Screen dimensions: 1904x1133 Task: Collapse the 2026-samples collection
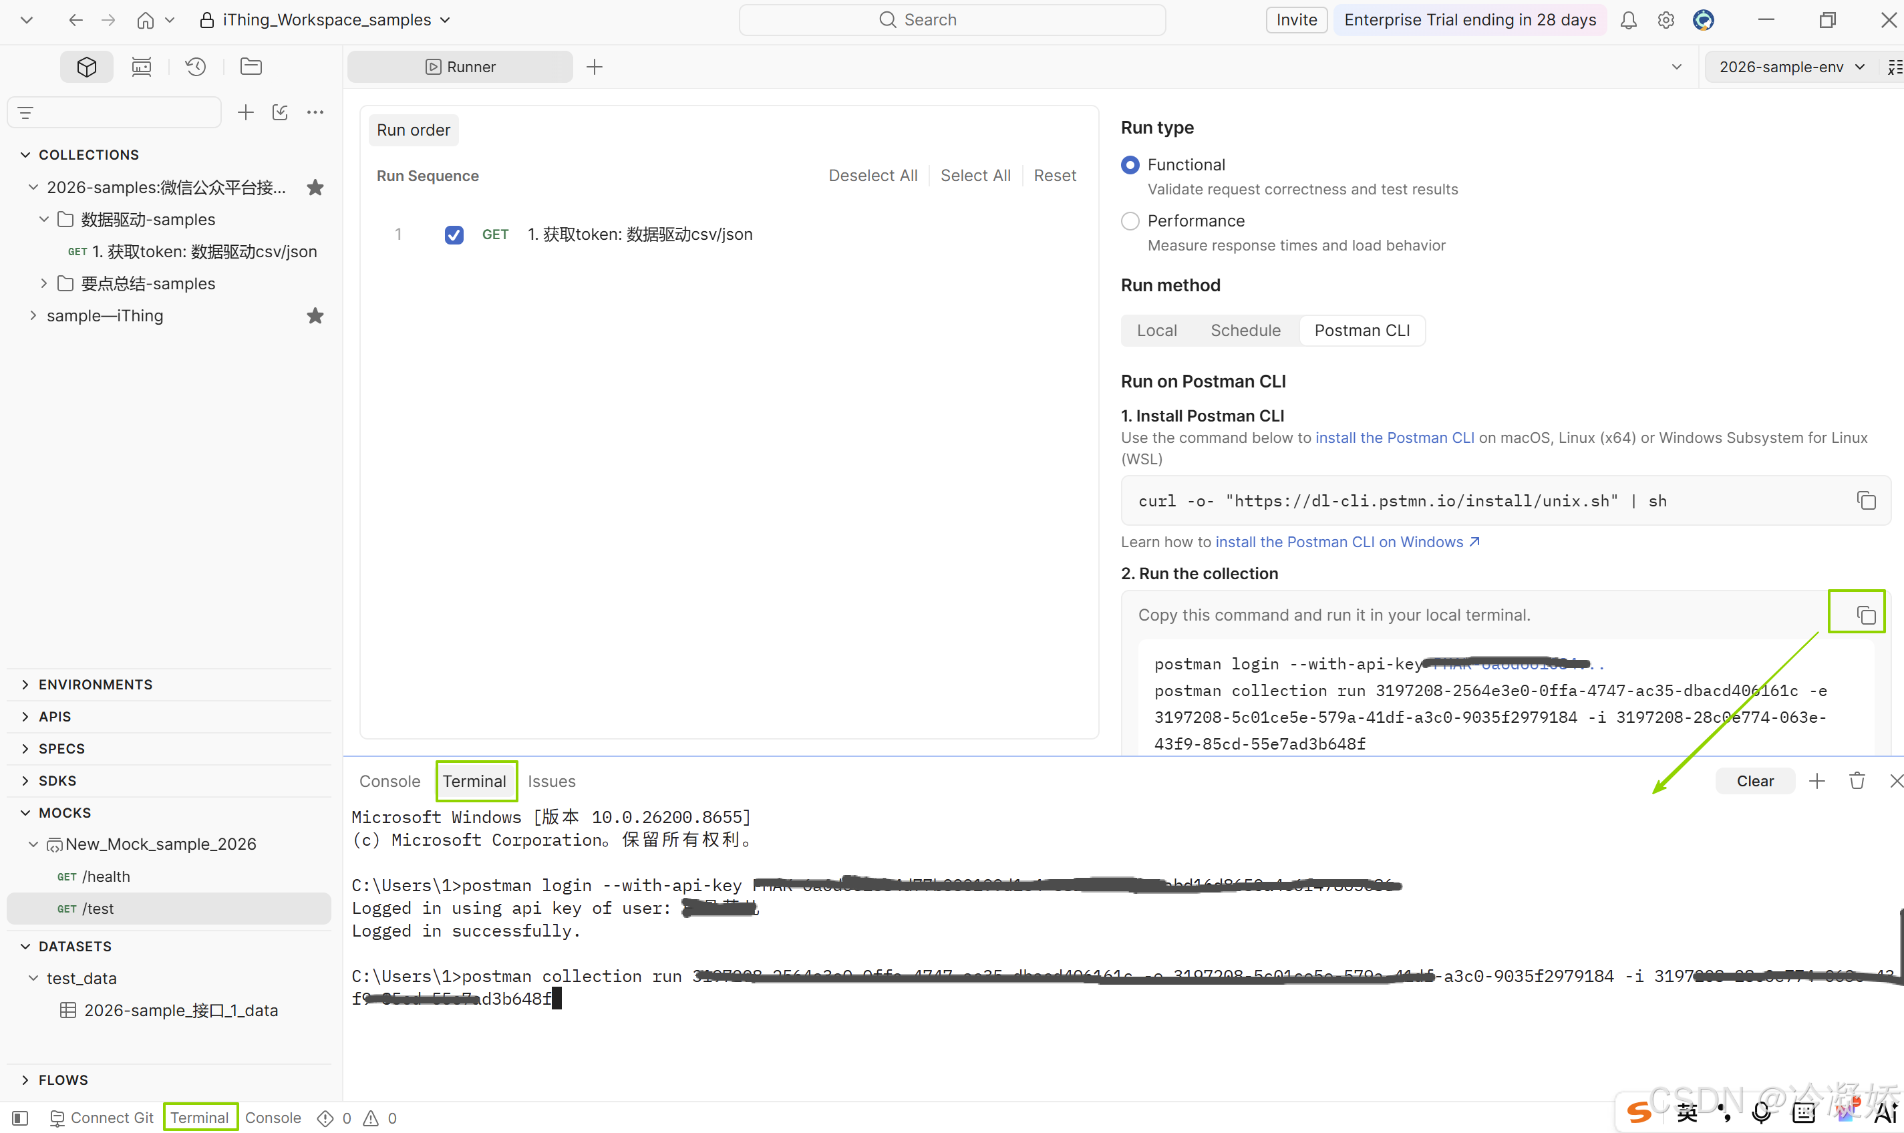33,187
